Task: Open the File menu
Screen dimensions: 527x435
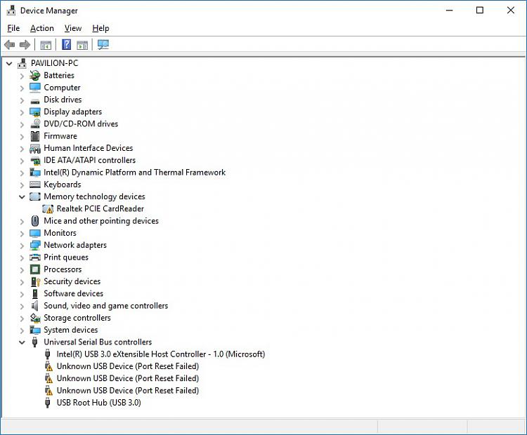Action: point(13,28)
